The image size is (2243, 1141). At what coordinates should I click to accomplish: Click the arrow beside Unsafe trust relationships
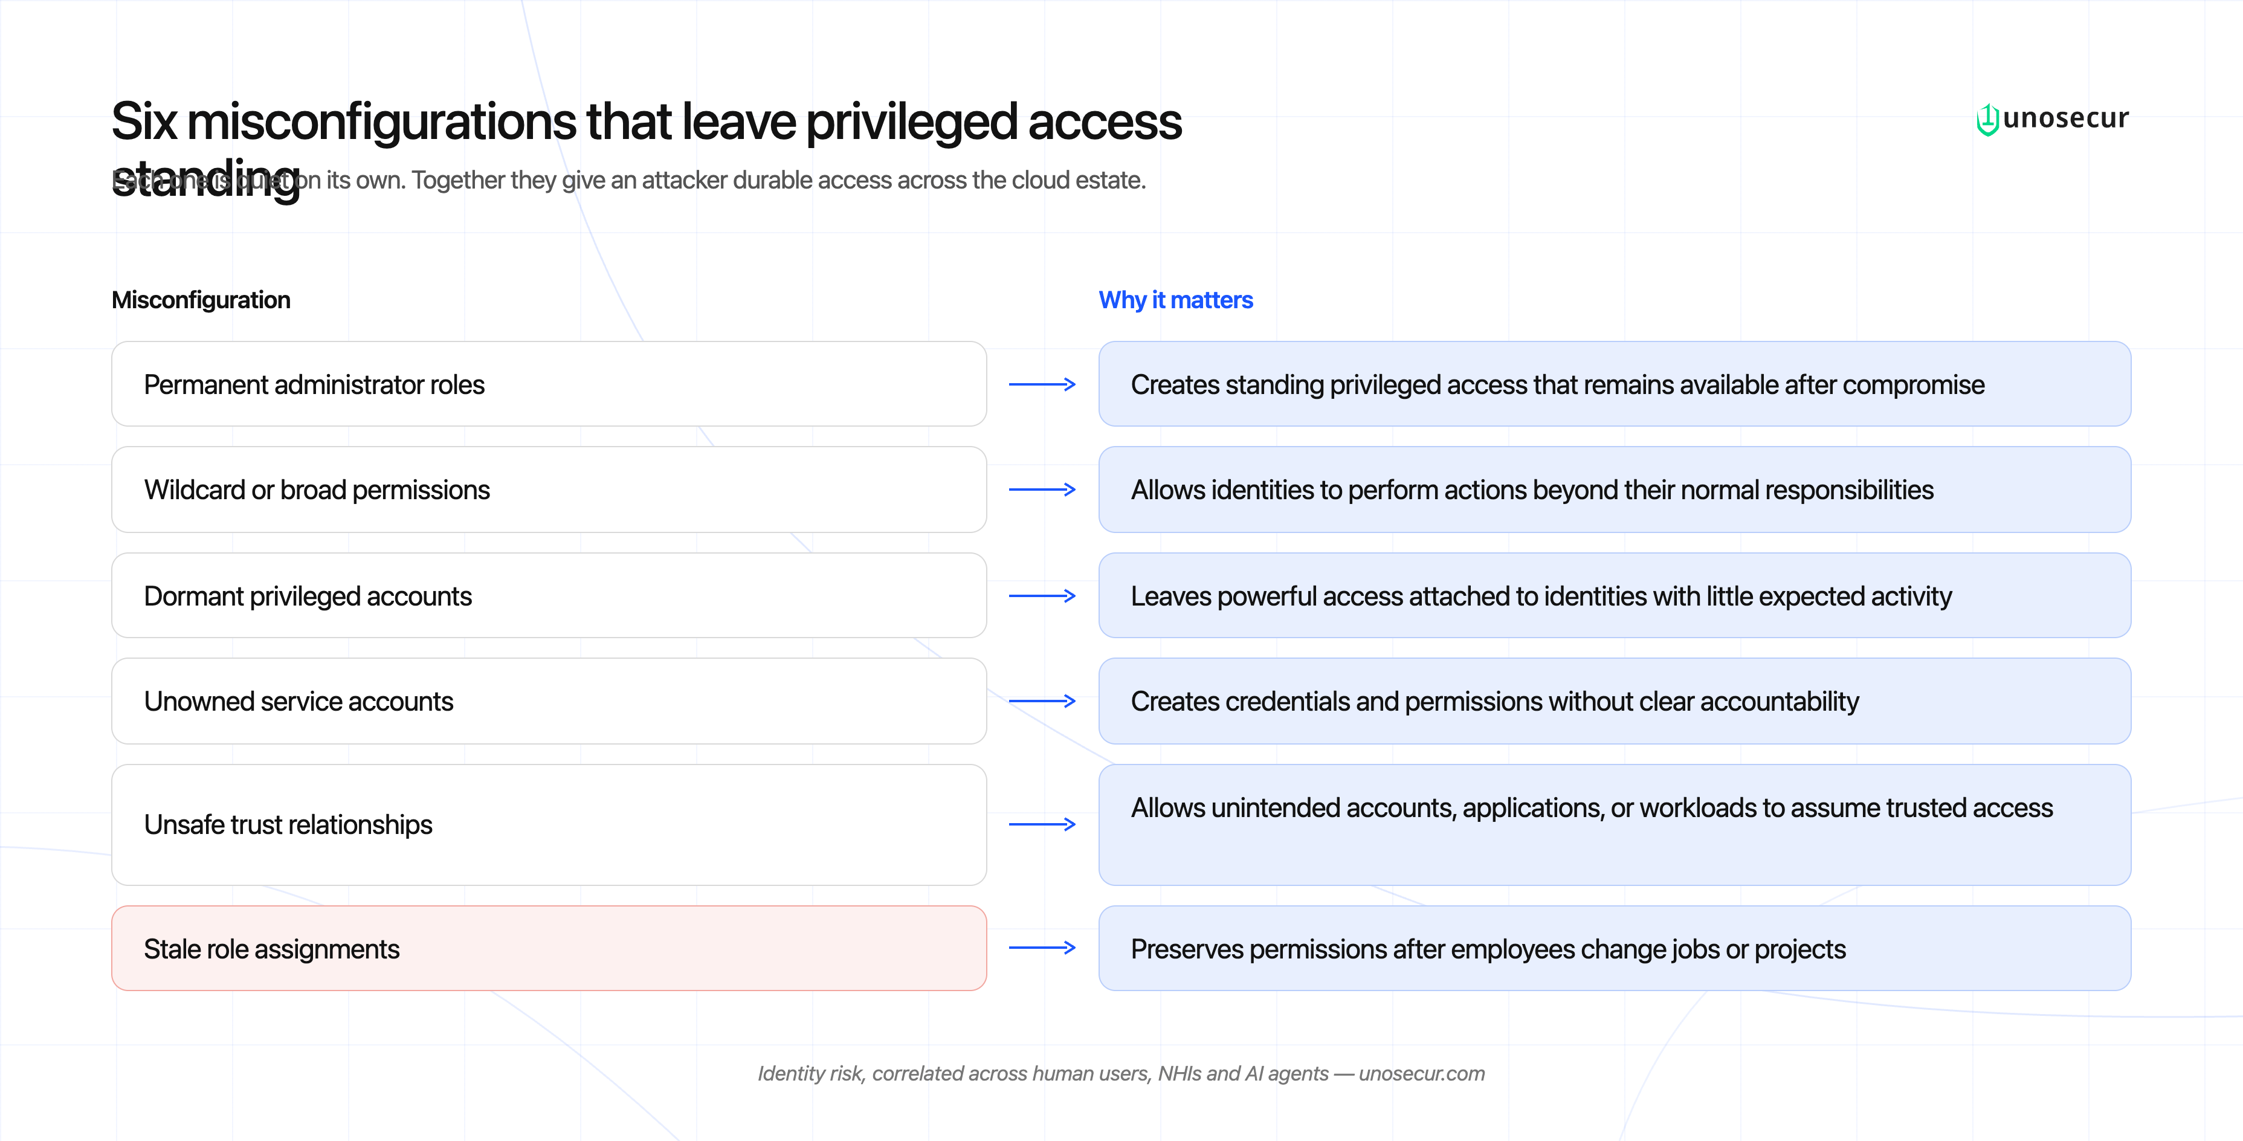(1042, 824)
